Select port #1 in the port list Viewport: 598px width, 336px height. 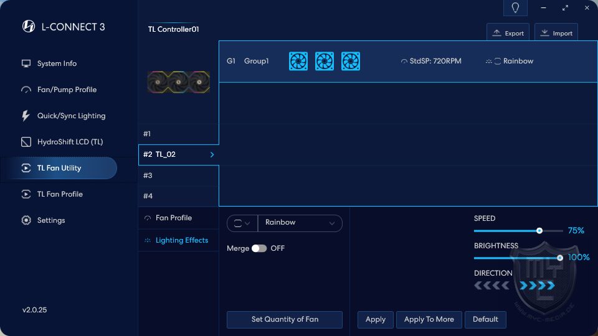tap(179, 134)
